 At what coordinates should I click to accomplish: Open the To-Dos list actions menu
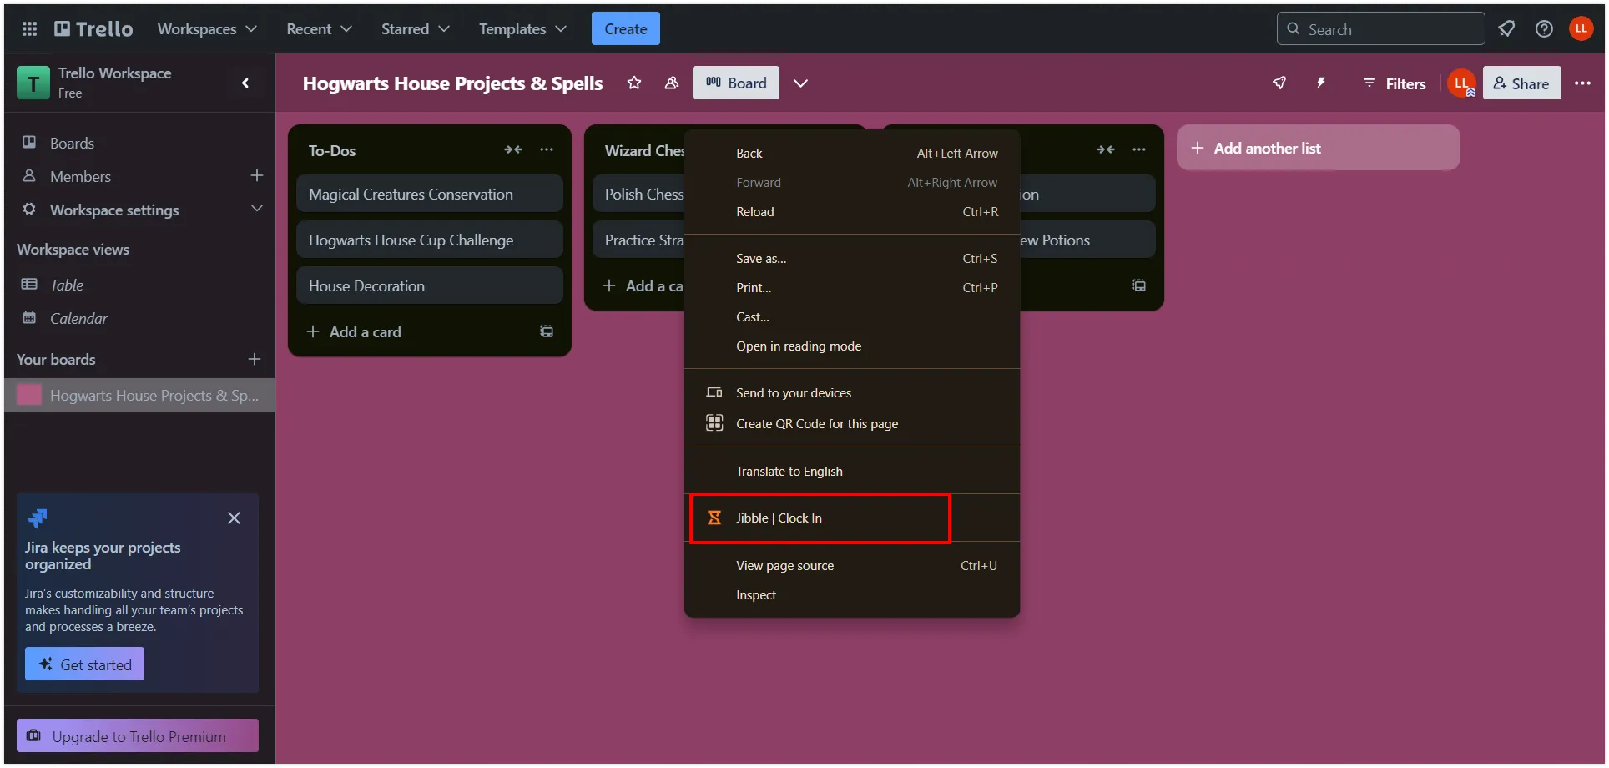(547, 149)
